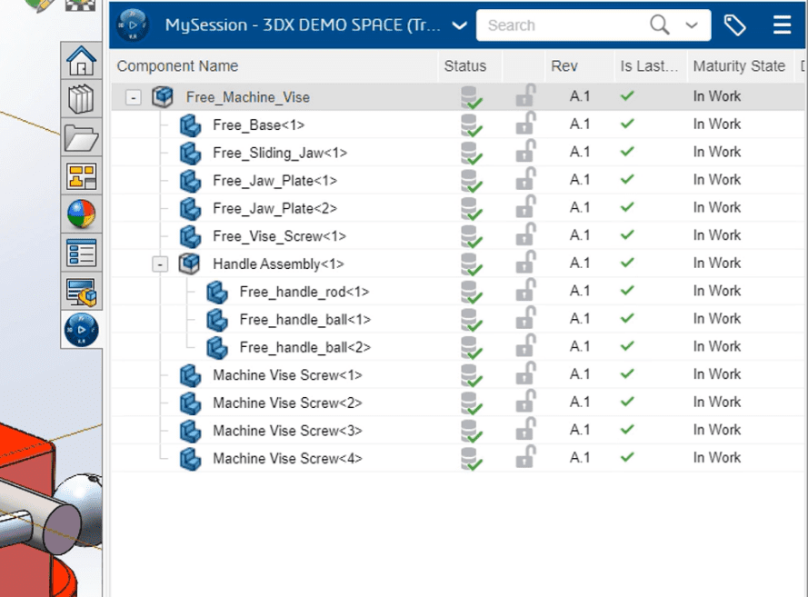Click the saved status icon for Free_Machine_Vise
Screen dimensions: 808x597
pos(471,97)
